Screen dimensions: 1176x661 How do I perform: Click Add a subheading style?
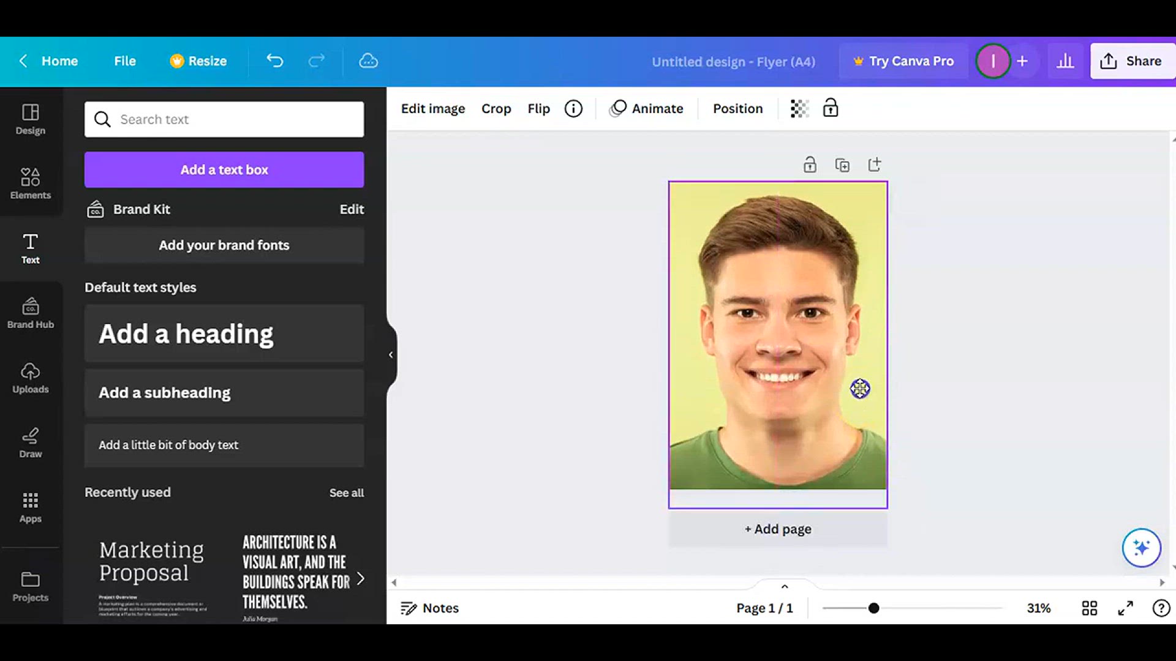[224, 393]
